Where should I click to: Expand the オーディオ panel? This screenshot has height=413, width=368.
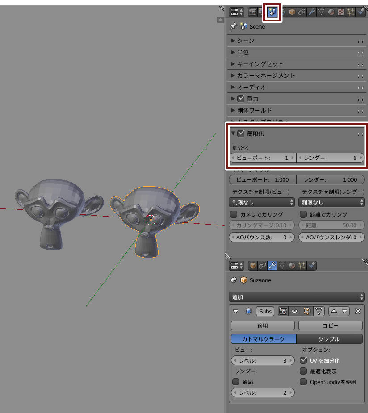click(x=233, y=87)
